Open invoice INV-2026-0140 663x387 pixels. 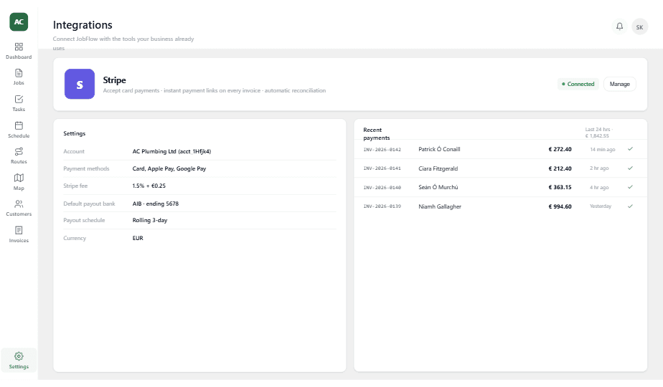[382, 187]
